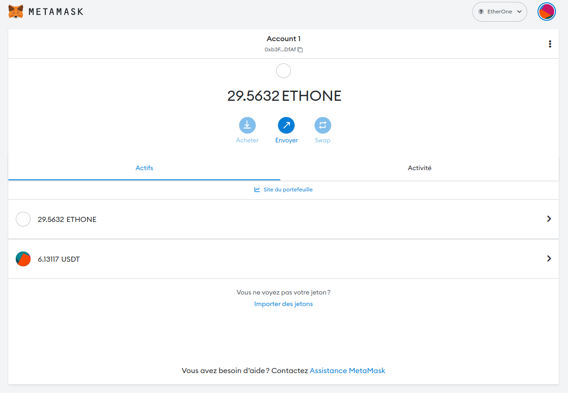The width and height of the screenshot is (568, 393).
Task: Expand the 6.13117 USDT asset chevron
Action: 549,258
